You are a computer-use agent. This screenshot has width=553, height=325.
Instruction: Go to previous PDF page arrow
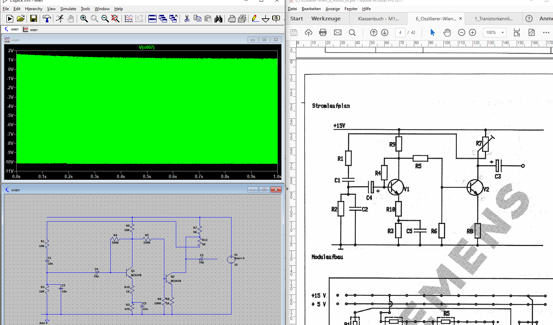tap(374, 33)
